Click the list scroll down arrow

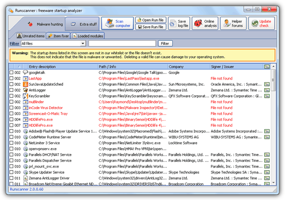(273, 182)
